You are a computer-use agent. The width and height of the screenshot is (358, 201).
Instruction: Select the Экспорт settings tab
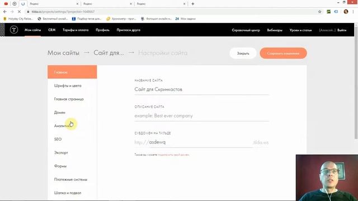pos(72,152)
